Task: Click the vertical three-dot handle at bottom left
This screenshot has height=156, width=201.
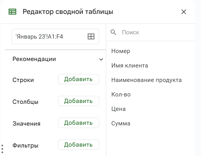Action: click(2, 149)
